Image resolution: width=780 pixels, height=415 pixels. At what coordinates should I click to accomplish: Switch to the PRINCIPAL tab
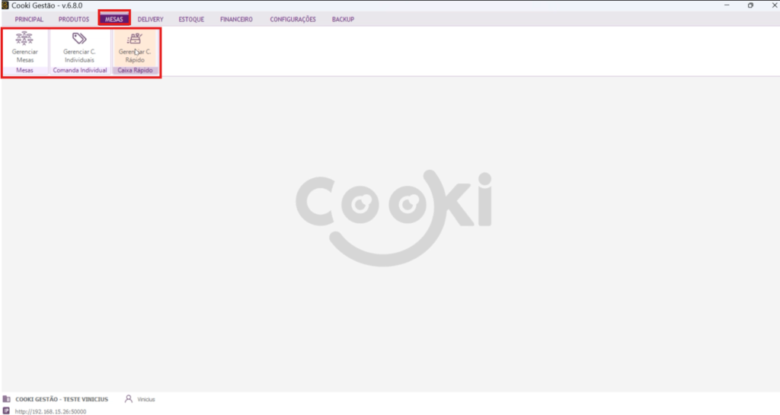click(29, 19)
